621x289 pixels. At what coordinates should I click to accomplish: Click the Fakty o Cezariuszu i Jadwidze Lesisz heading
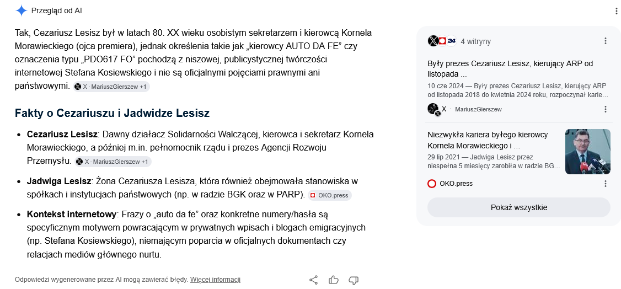coord(112,113)
